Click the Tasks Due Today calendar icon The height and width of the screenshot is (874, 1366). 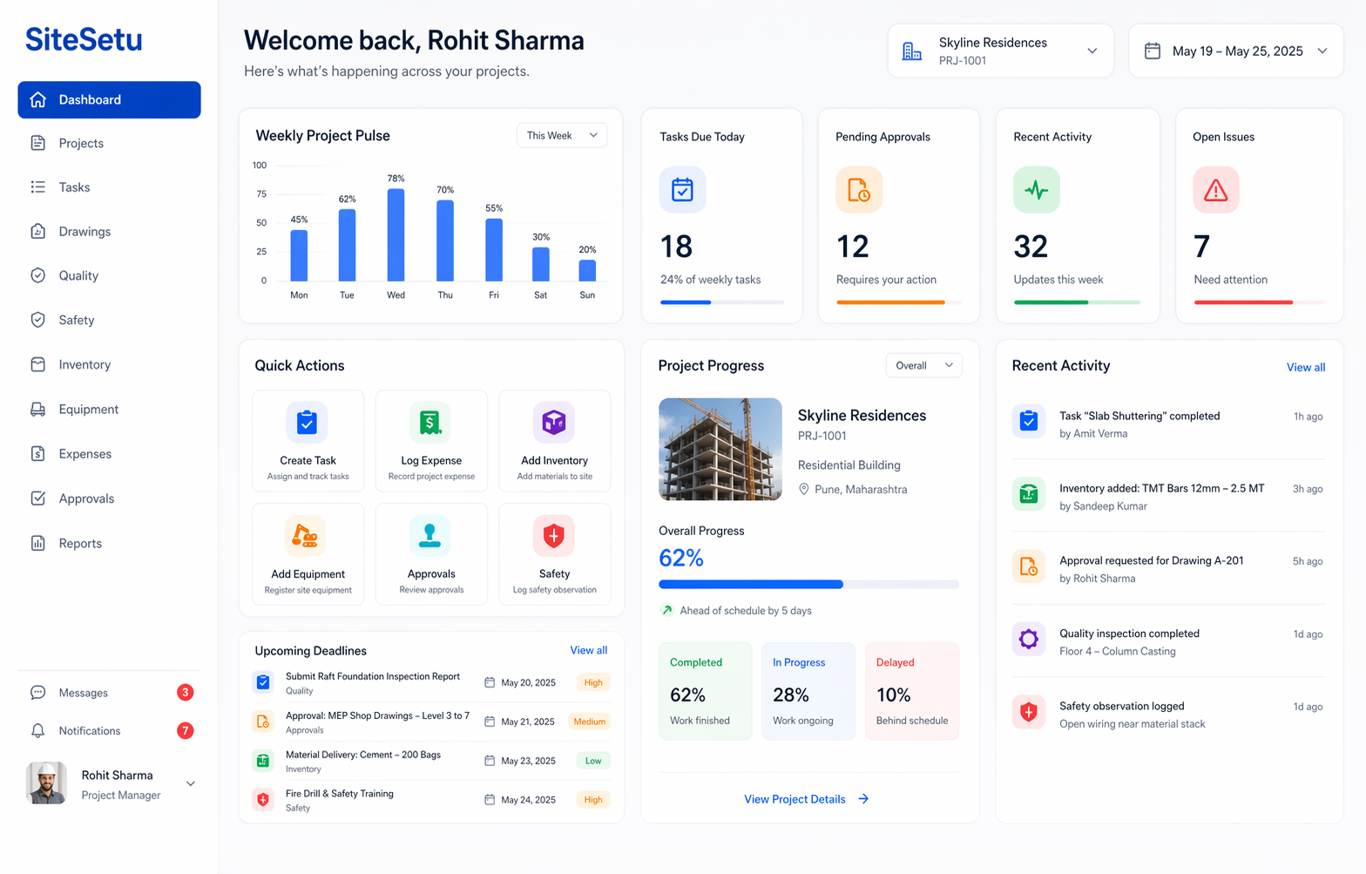click(x=682, y=190)
